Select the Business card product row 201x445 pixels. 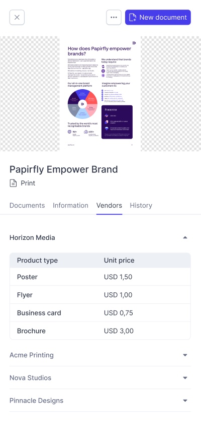(x=100, y=313)
